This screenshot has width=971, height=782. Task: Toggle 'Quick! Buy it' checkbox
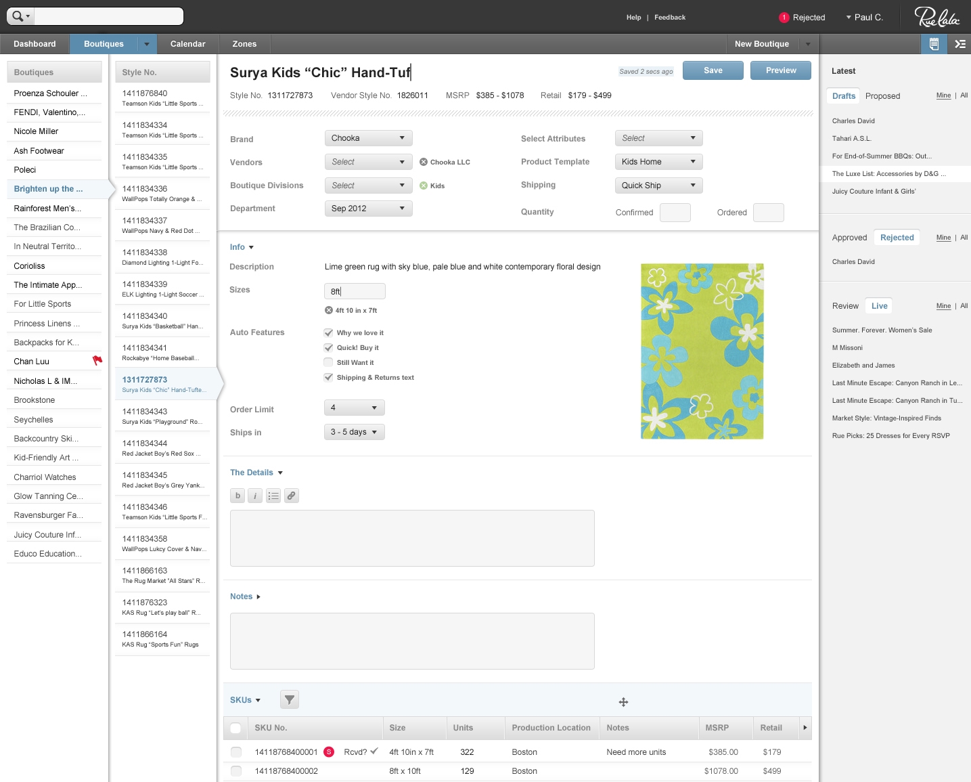pos(328,347)
